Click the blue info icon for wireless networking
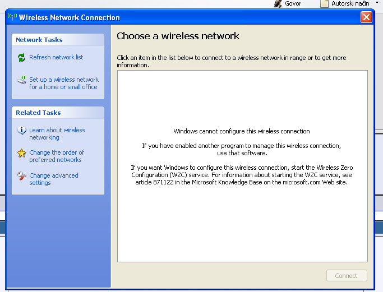383x292 pixels. (x=22, y=131)
